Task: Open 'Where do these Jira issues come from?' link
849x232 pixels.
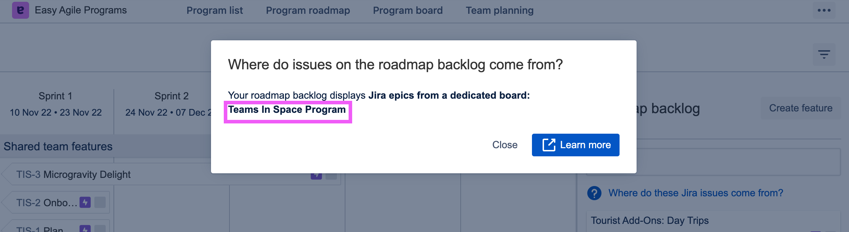Action: pyautogui.click(x=695, y=193)
